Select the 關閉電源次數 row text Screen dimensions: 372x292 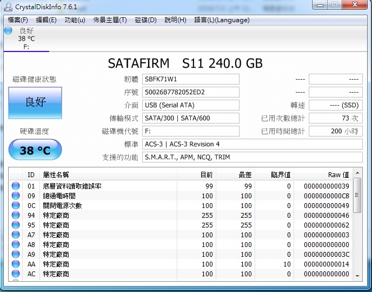click(62, 205)
